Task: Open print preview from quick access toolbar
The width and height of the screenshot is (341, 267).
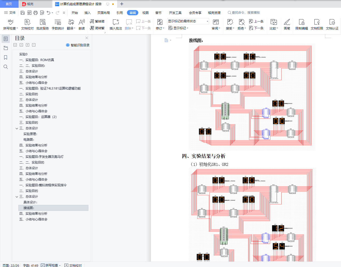Action: (x=42, y=13)
